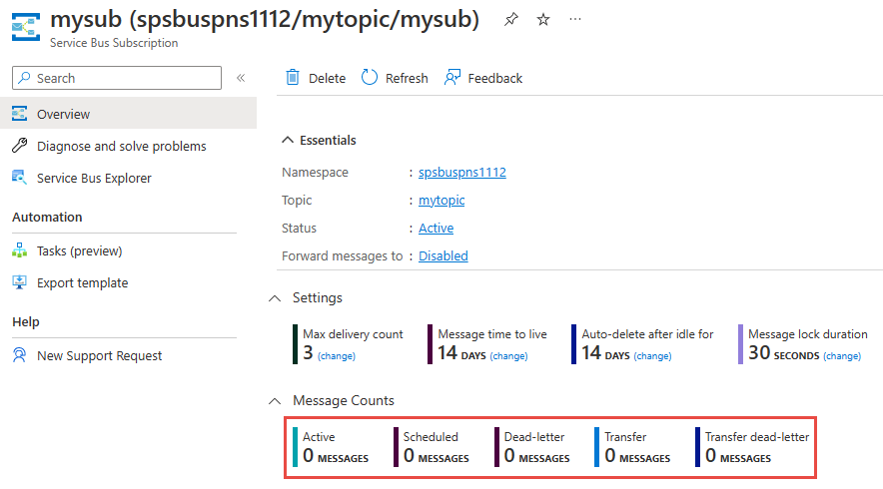This screenshot has height=489, width=883.
Task: Collapse the Essentials section
Action: (x=288, y=141)
